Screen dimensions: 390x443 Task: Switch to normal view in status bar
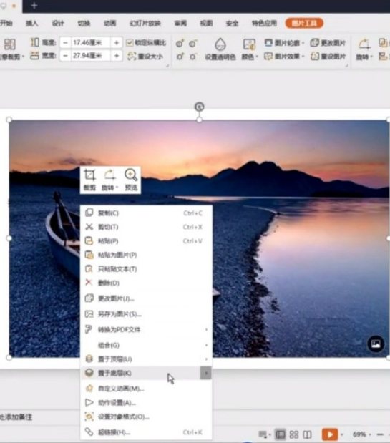click(281, 434)
